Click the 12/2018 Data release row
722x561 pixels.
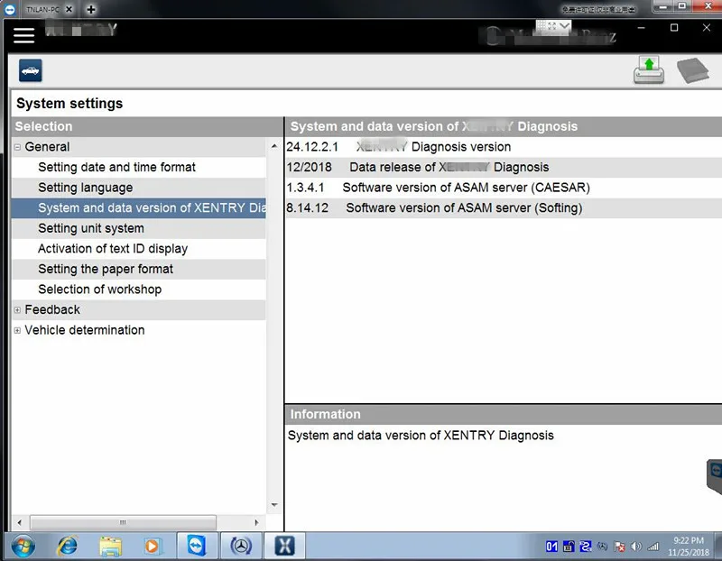click(x=504, y=167)
